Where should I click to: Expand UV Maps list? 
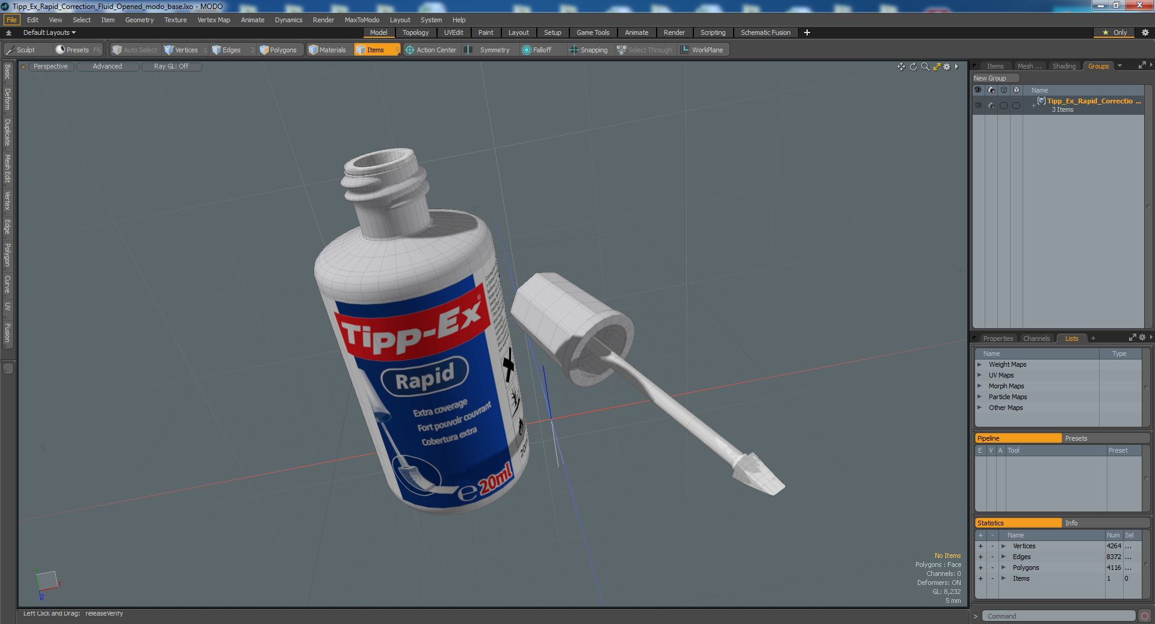(x=980, y=375)
